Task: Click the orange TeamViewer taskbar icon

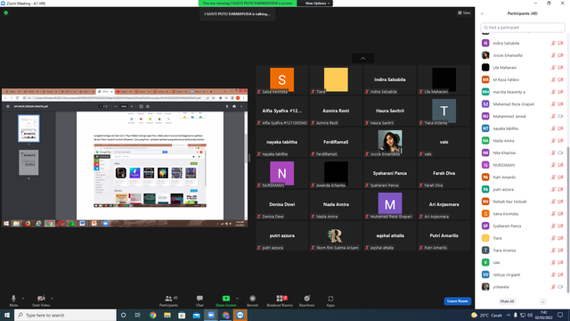Action: [x=240, y=315]
